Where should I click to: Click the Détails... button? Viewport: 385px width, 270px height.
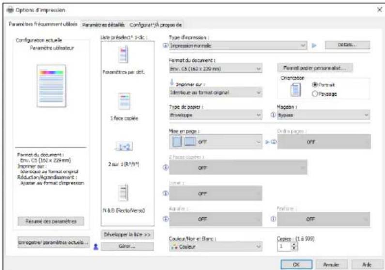click(347, 45)
